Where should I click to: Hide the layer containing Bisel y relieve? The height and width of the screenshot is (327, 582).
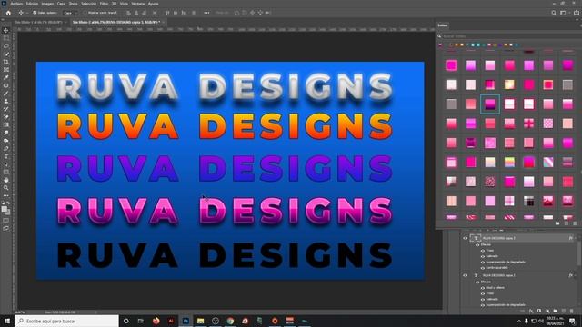click(465, 275)
